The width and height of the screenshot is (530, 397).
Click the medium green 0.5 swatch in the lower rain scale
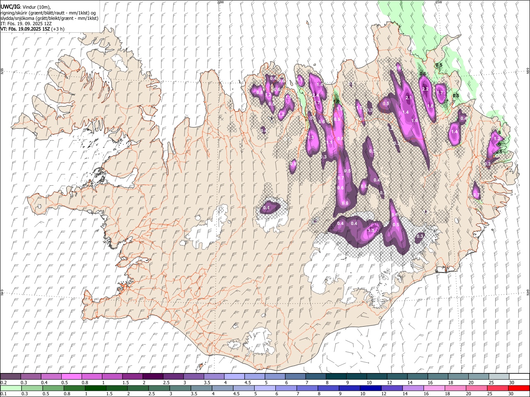(53, 388)
